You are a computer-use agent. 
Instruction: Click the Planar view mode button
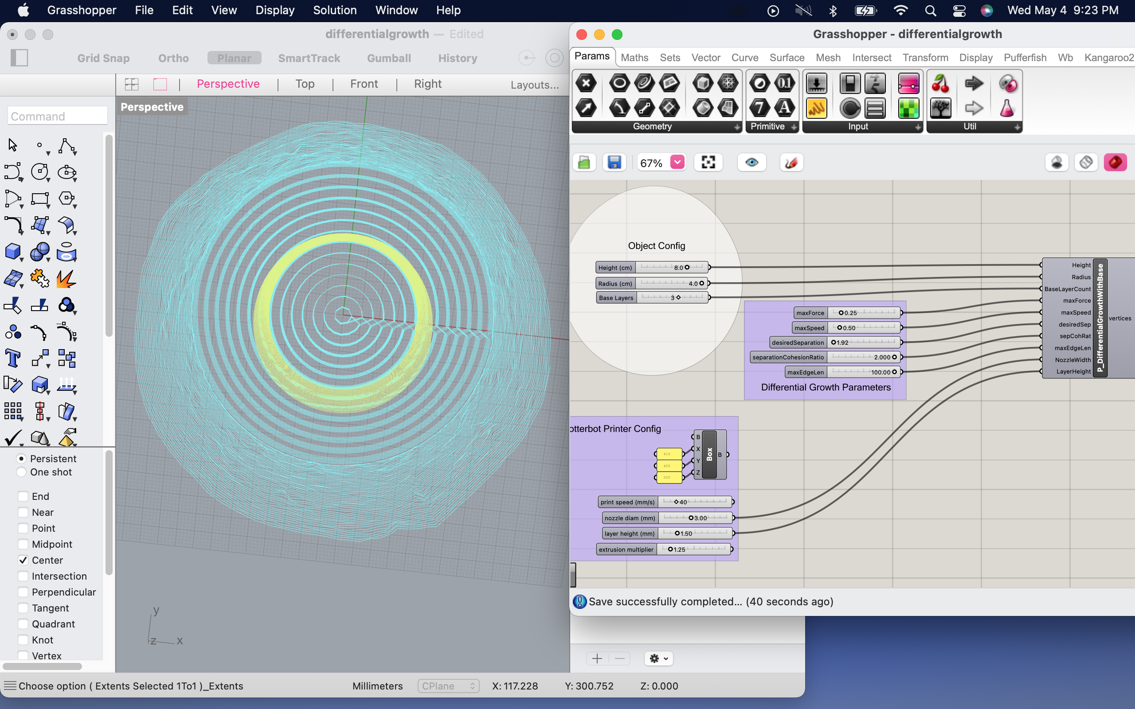234,58
